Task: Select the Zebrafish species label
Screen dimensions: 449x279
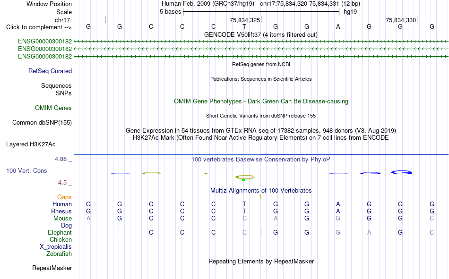Action: click(x=59, y=254)
